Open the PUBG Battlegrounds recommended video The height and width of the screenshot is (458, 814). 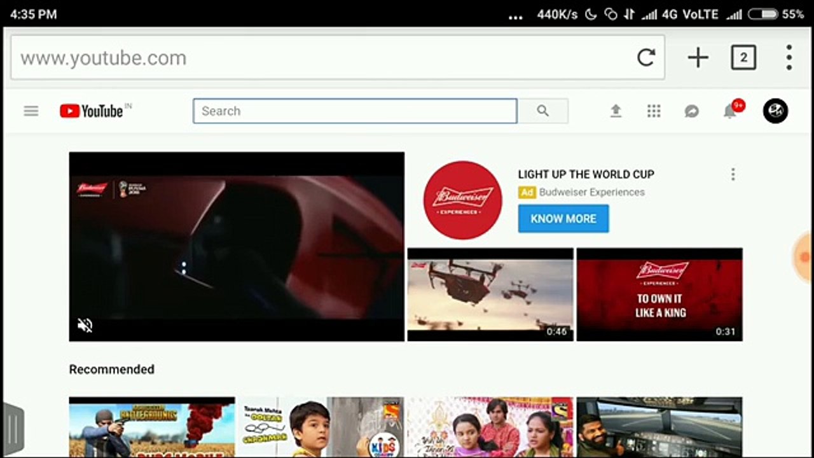152,427
